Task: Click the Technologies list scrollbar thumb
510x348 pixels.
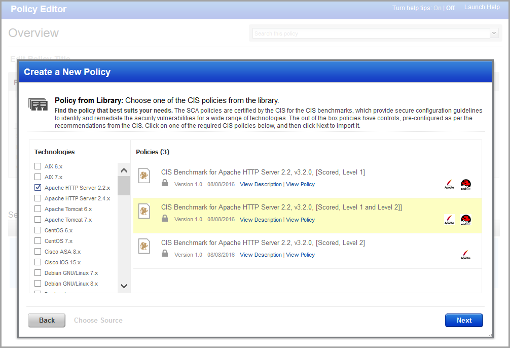Action: [124, 186]
